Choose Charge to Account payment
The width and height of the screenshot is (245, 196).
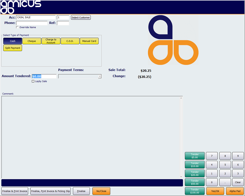[x=51, y=41]
